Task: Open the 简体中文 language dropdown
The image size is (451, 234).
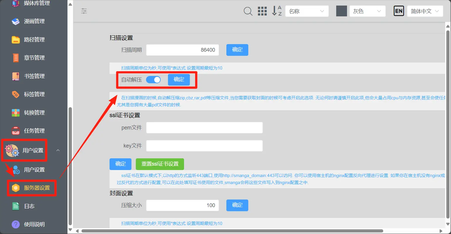Action: tap(425, 11)
